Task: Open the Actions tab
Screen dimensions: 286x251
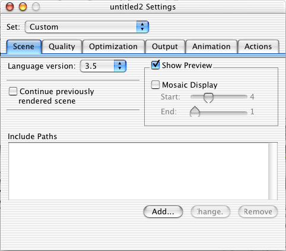Action: pos(258,47)
